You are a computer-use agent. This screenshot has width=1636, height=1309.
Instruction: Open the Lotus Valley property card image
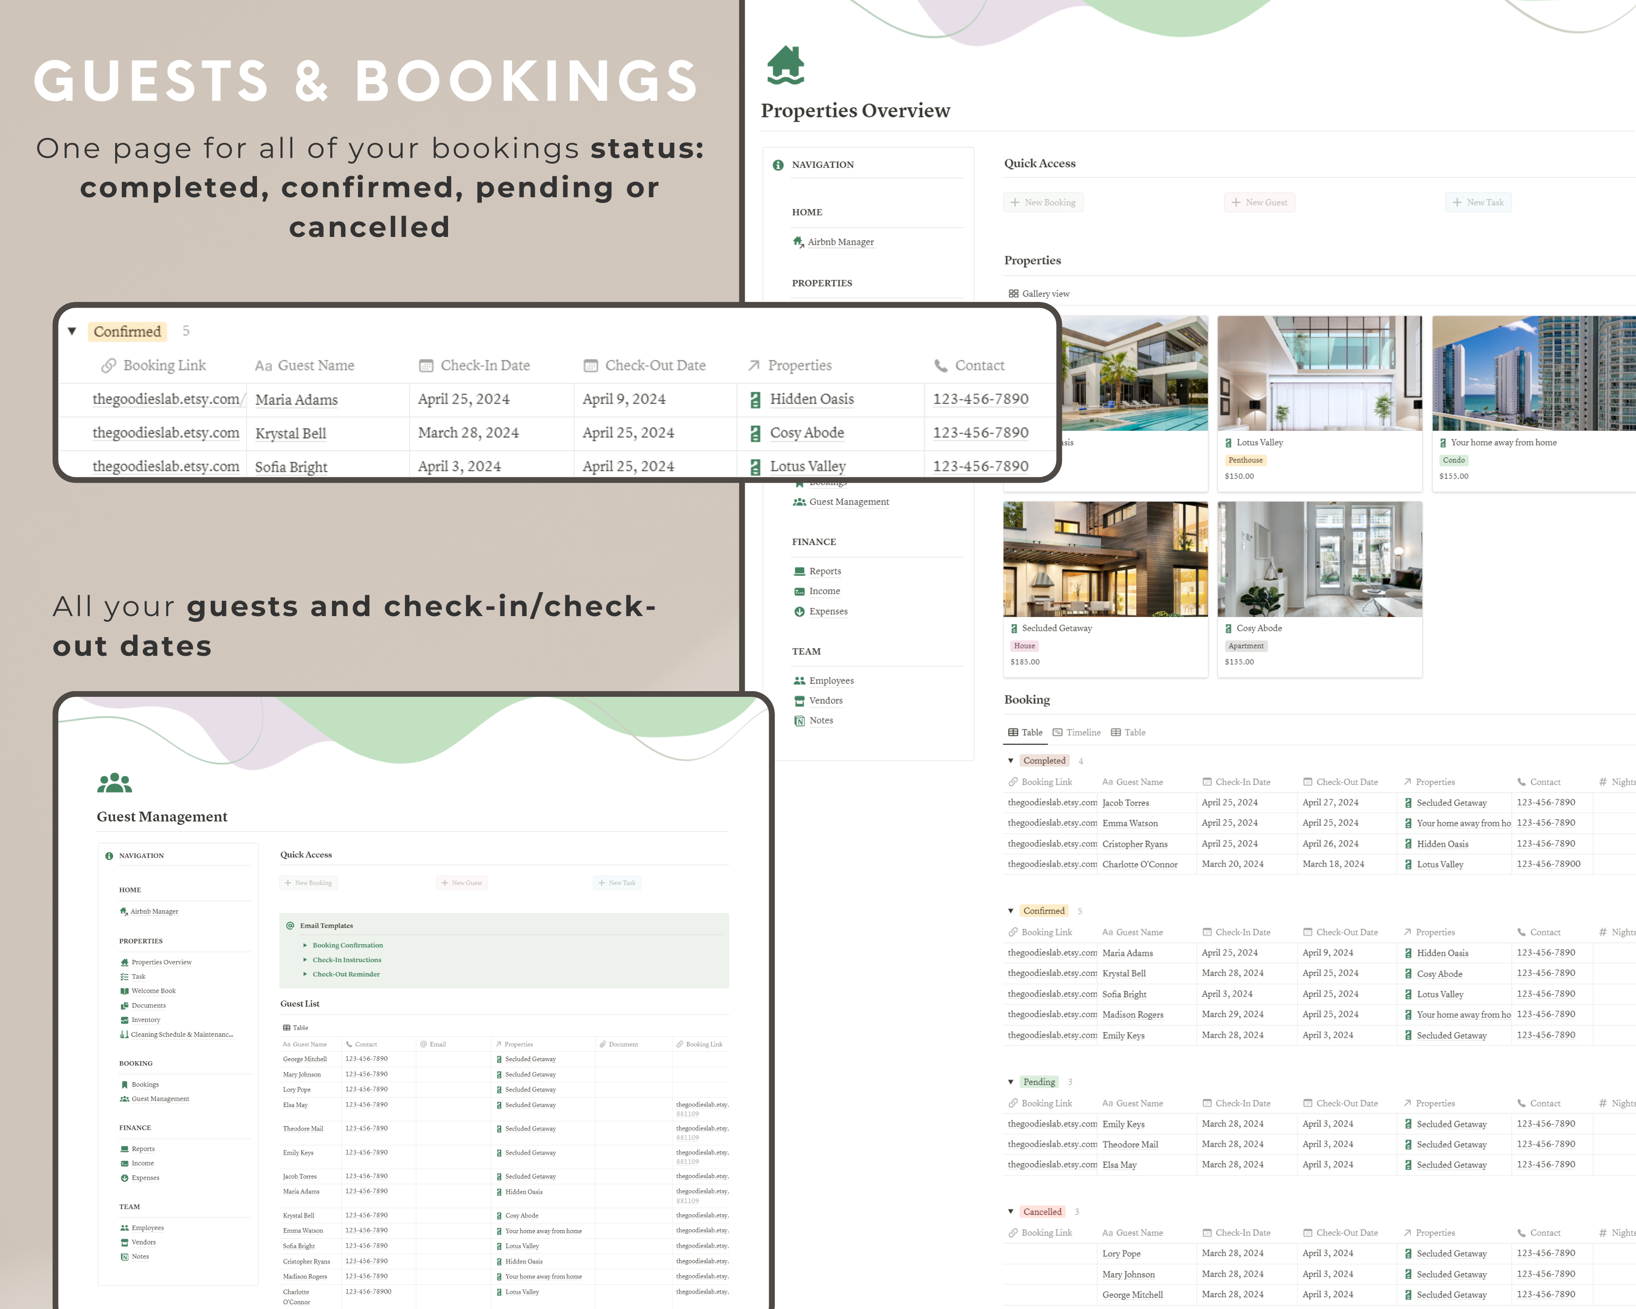[x=1320, y=373]
